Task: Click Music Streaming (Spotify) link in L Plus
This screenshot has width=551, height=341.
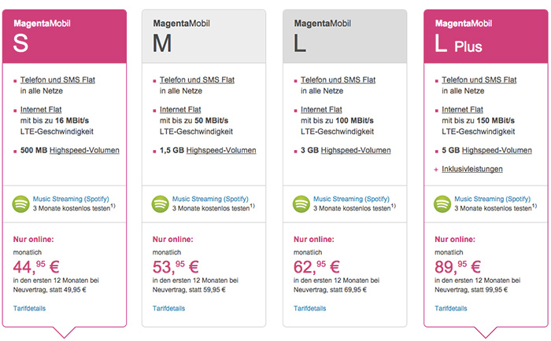Action: tap(493, 199)
